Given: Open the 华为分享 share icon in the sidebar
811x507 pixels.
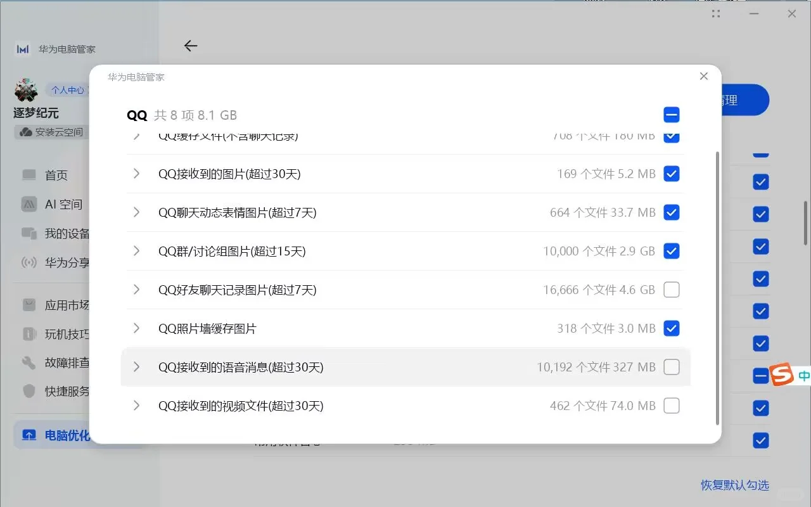Looking at the screenshot, I should pyautogui.click(x=29, y=262).
